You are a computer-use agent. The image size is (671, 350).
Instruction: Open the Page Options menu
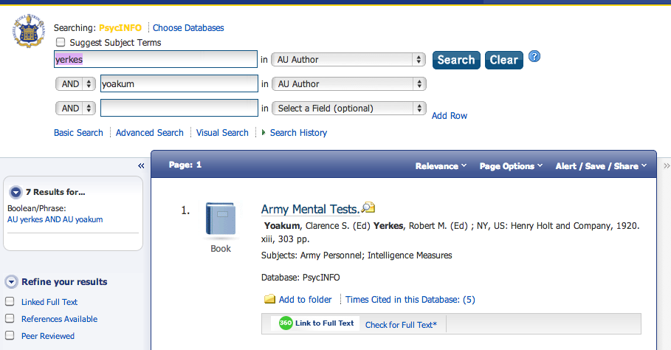tap(511, 166)
